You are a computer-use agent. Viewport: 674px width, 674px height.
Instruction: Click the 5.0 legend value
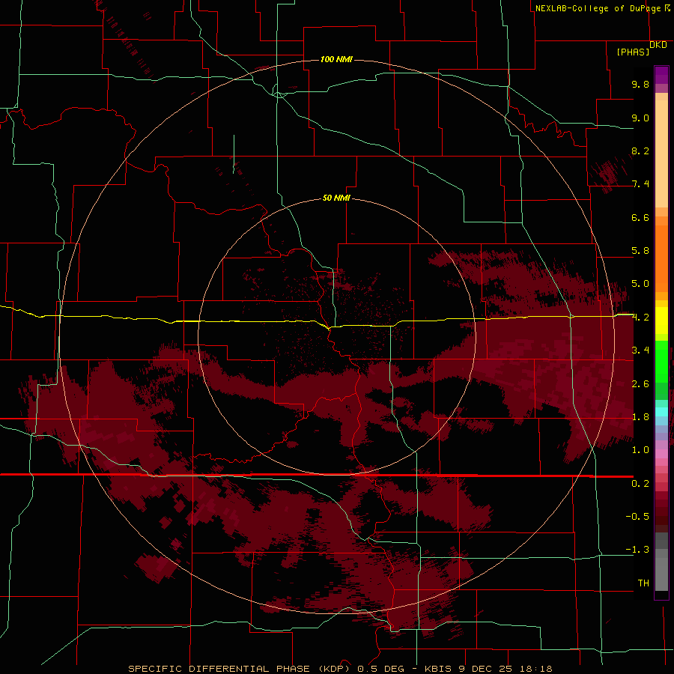pos(640,284)
